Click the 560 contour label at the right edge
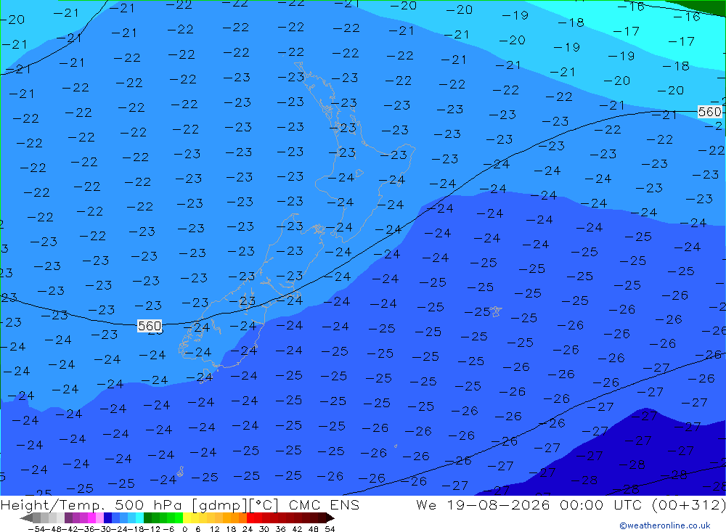The width and height of the screenshot is (726, 532). click(709, 112)
